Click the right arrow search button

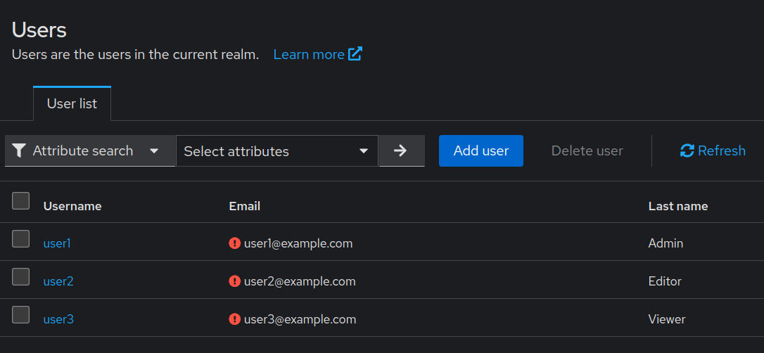tap(402, 151)
